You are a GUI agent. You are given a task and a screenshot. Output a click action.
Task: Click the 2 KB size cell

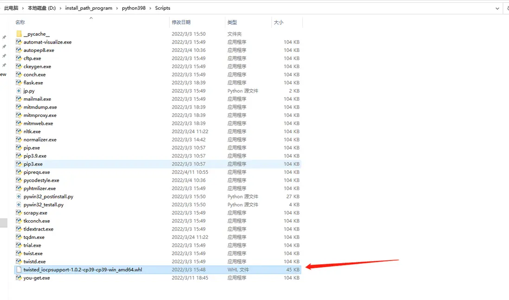[x=294, y=90]
